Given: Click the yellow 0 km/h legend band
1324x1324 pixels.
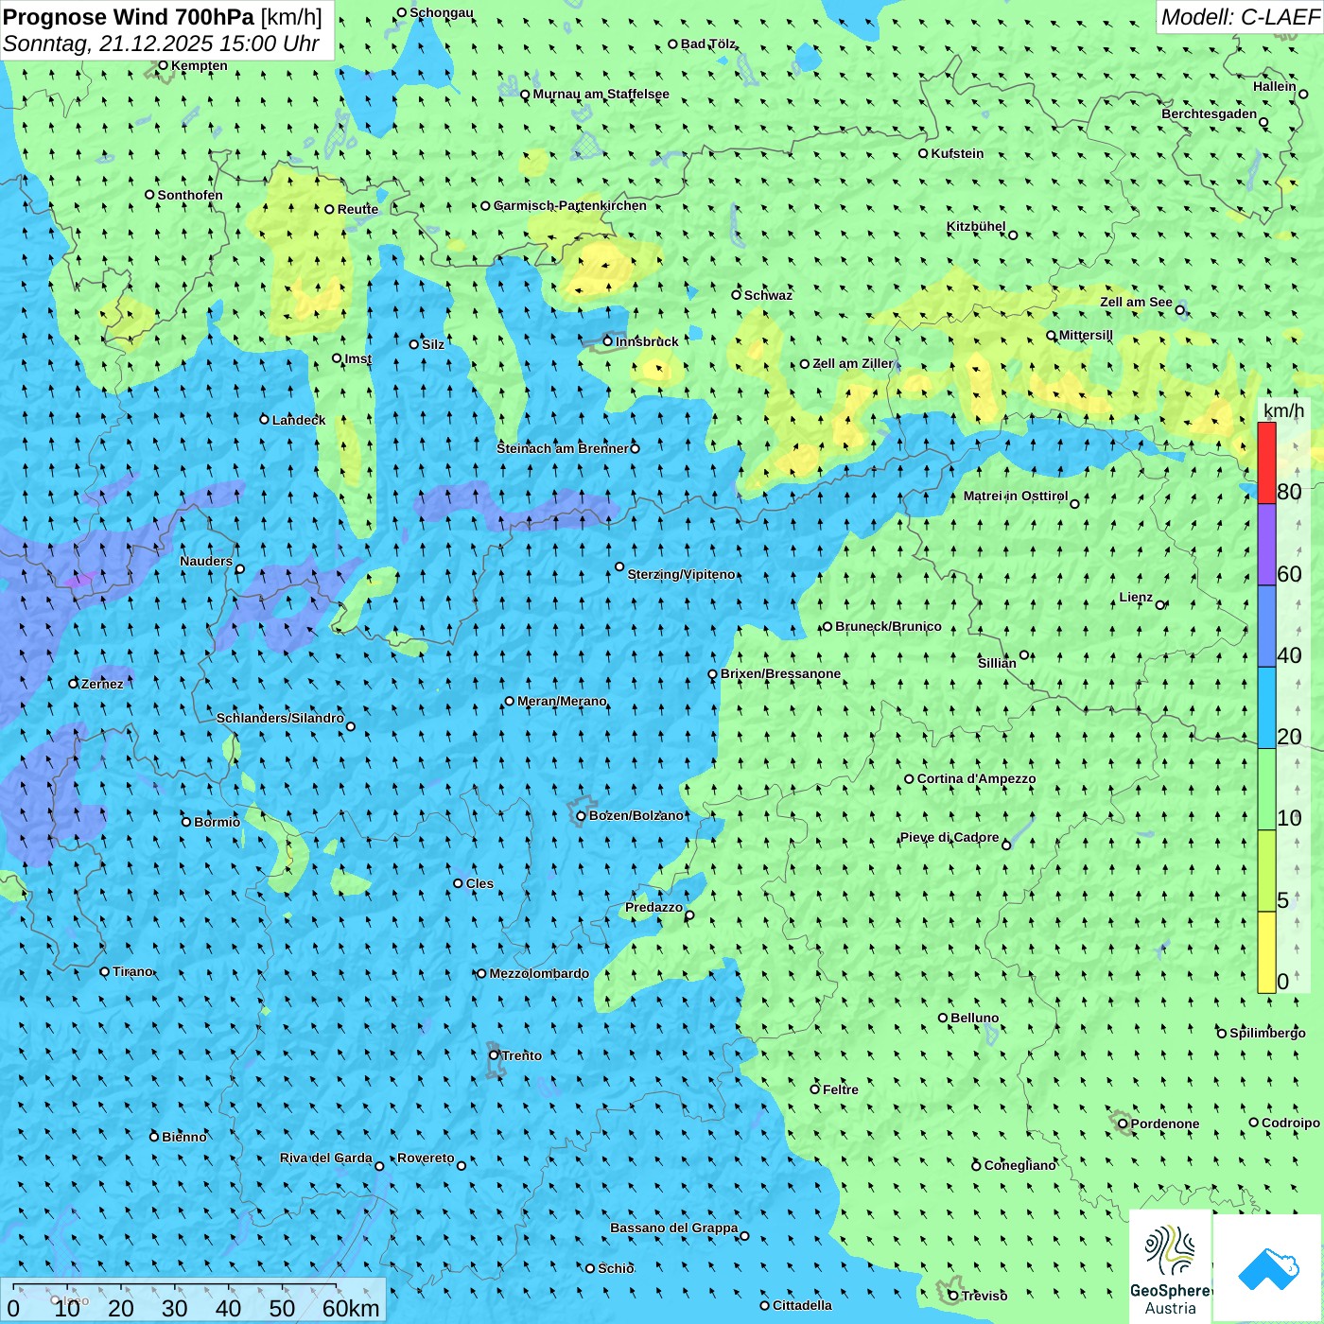Looking at the screenshot, I should point(1266,952).
